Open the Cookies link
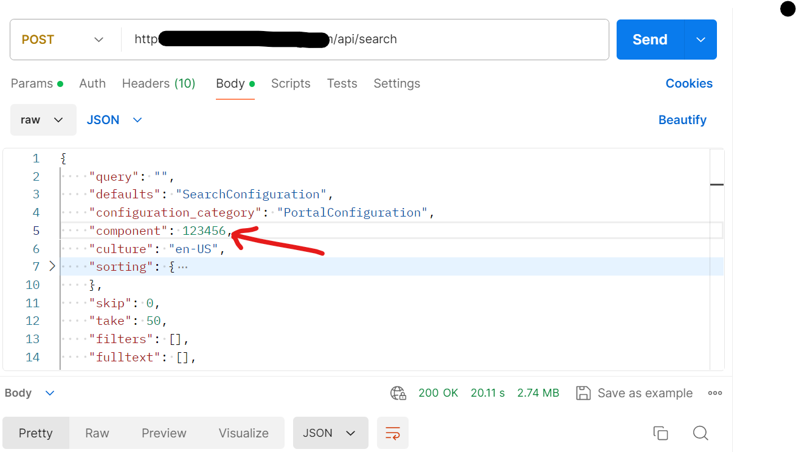 689,83
